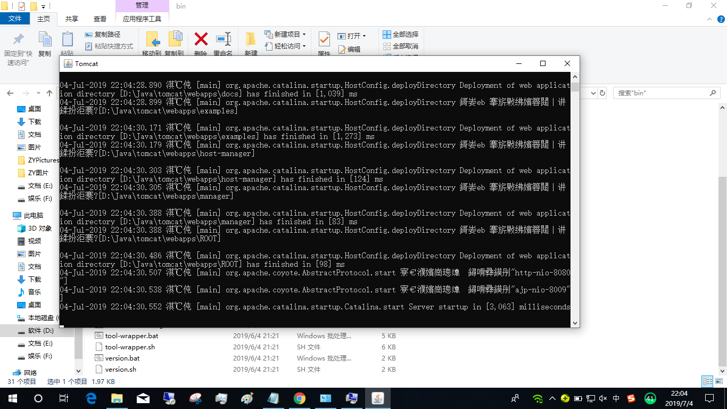Switch to the 主页 (Home) tab

click(x=44, y=19)
